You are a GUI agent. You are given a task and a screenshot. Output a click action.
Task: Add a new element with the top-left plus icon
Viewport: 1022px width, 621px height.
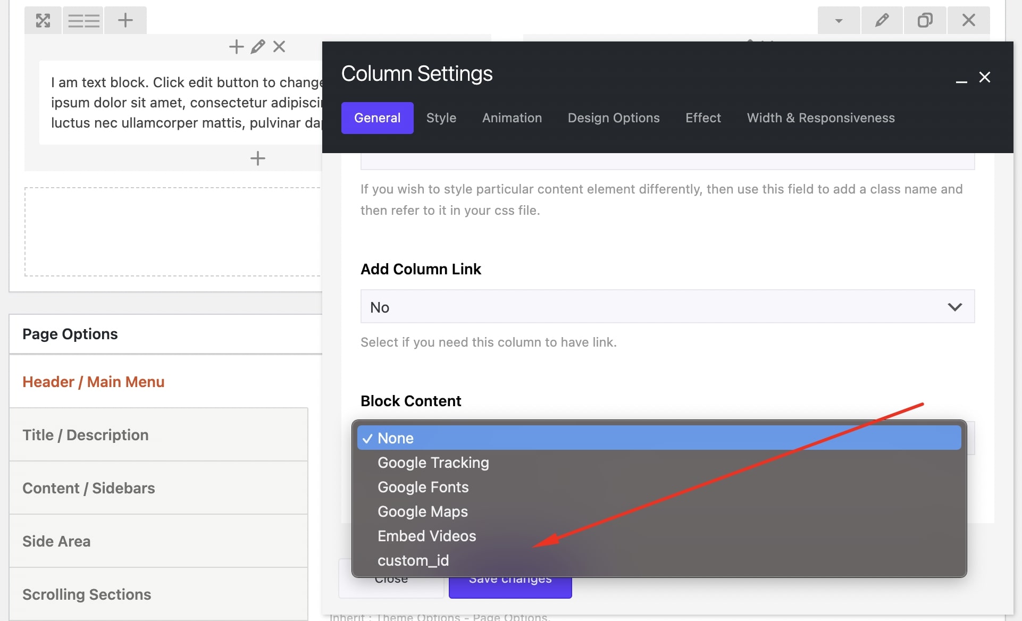[x=125, y=20]
